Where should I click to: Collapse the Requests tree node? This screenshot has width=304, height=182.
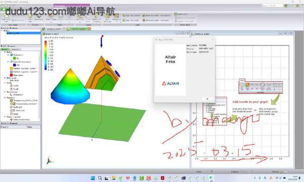tap(5, 98)
